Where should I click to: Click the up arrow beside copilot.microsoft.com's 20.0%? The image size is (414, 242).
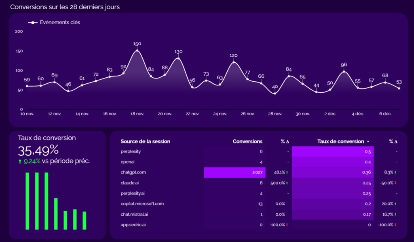pos(395,204)
